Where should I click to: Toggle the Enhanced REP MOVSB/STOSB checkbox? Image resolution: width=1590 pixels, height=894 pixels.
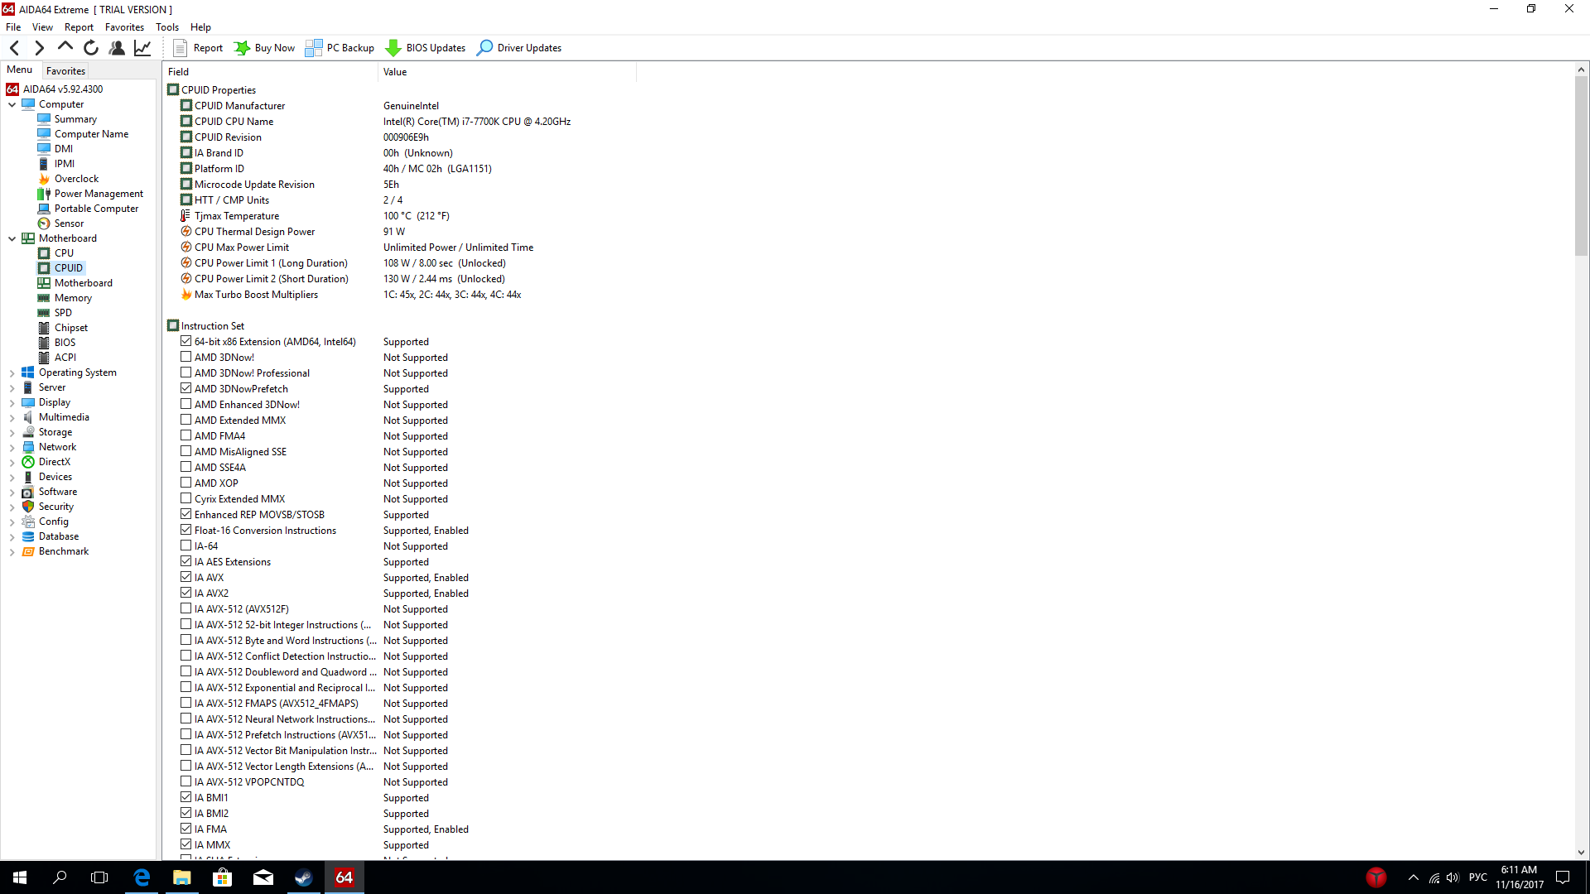(186, 514)
